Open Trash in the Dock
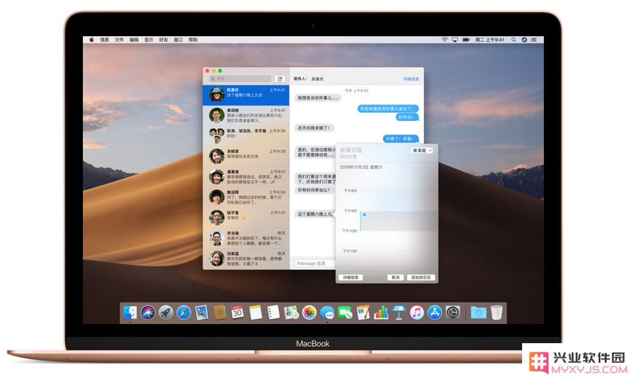The height and width of the screenshot is (382, 634). (x=497, y=313)
